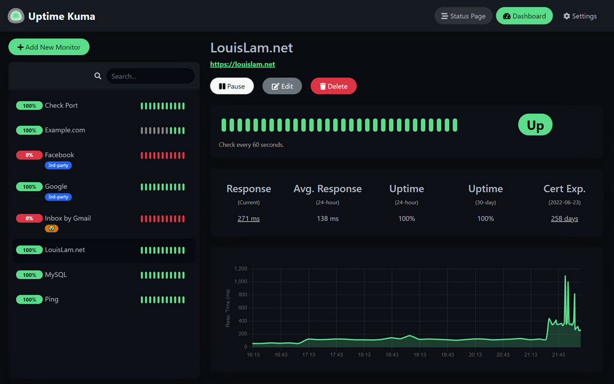Click the underlined 271 ms response link
The image size is (614, 384).
click(x=248, y=218)
